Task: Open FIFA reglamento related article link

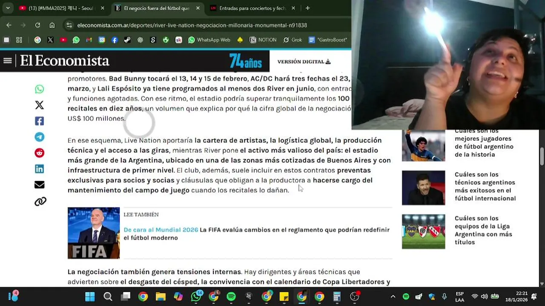Action: point(256,234)
